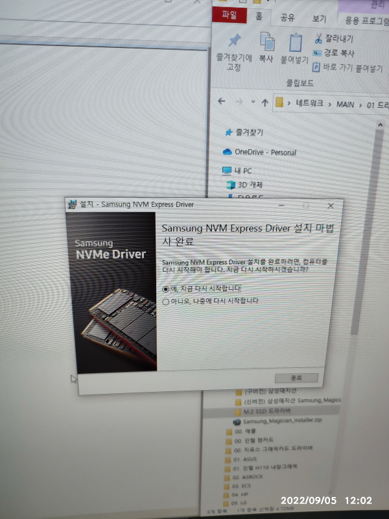Viewport: 389px width, 519px height.
Task: Minimize the Samsung NVM Express Driver installer
Action: (281, 206)
